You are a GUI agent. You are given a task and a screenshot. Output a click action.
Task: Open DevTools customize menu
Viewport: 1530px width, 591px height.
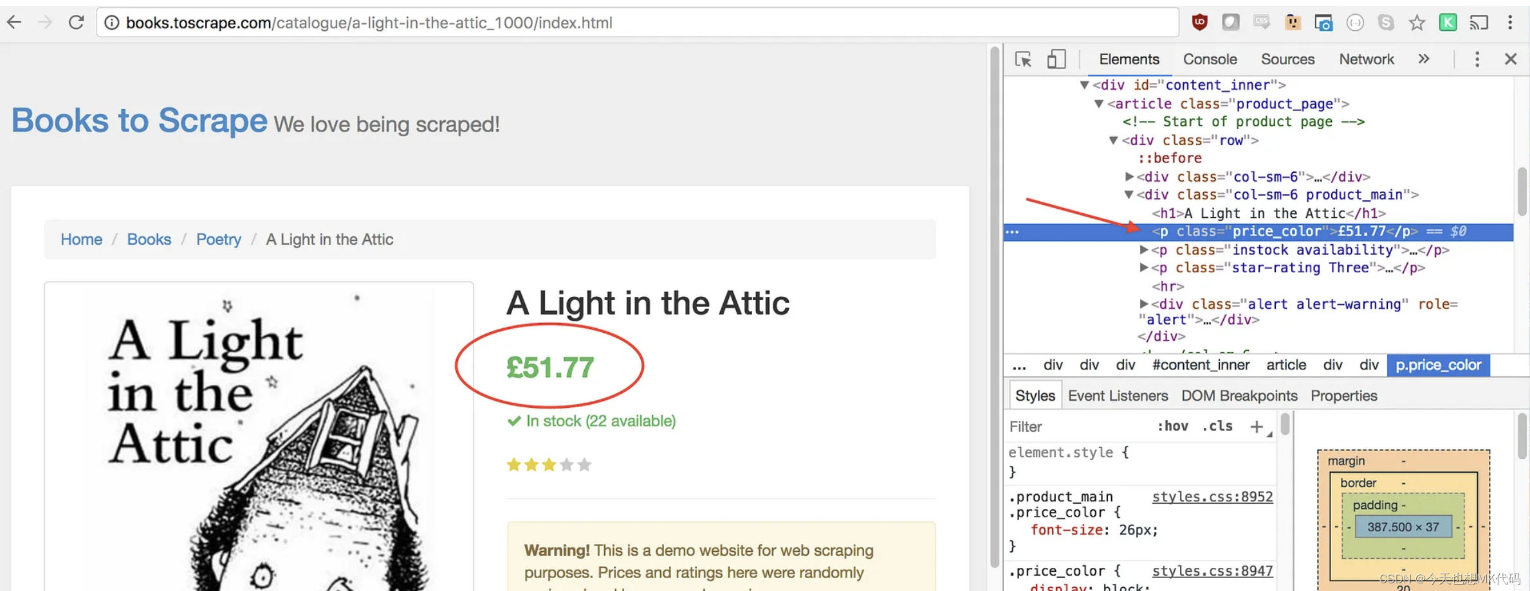tap(1477, 59)
